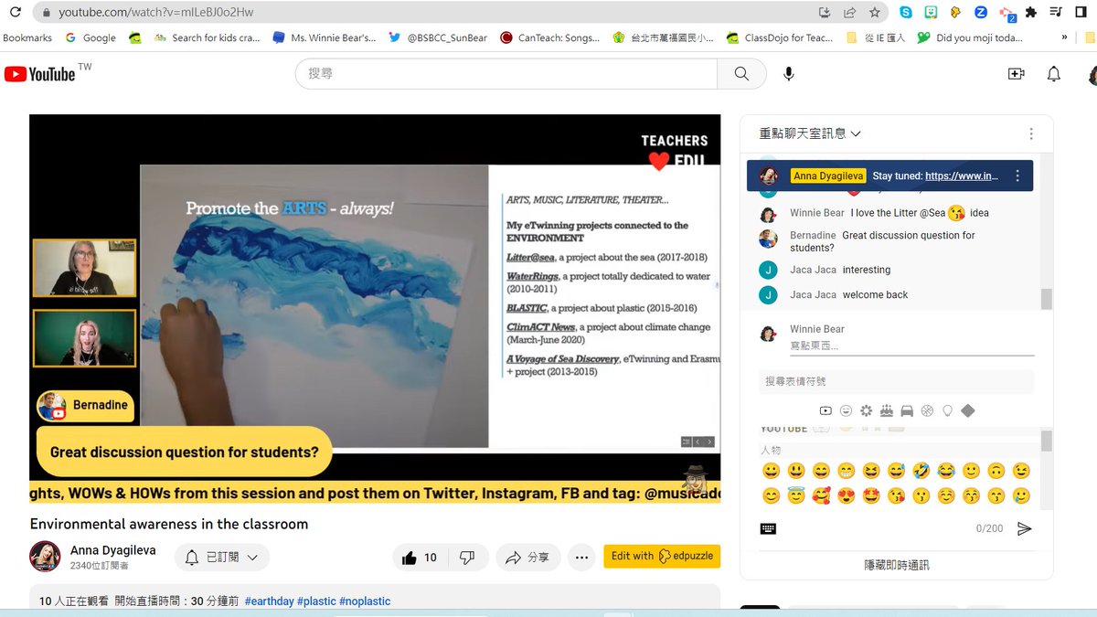The height and width of the screenshot is (617, 1097).
Task: Open the Extensions puzzle piece menu
Action: [x=1031, y=13]
